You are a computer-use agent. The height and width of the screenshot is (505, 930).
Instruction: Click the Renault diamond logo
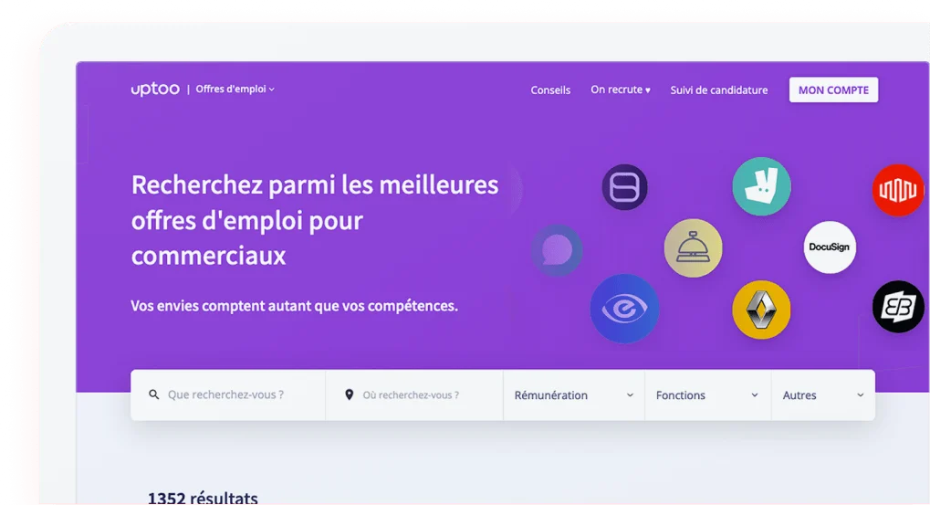click(761, 310)
